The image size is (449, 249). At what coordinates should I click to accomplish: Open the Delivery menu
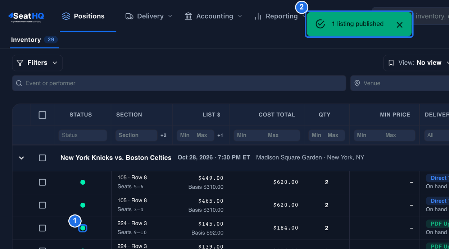tap(149, 16)
